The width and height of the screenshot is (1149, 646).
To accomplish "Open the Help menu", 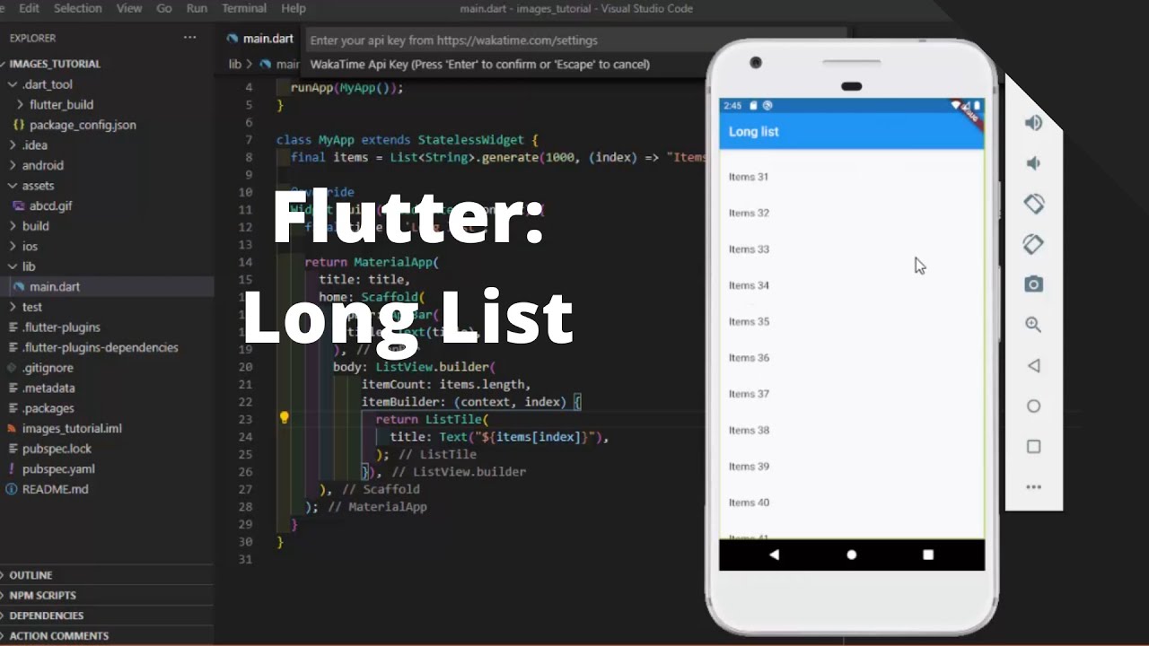I will [x=294, y=8].
